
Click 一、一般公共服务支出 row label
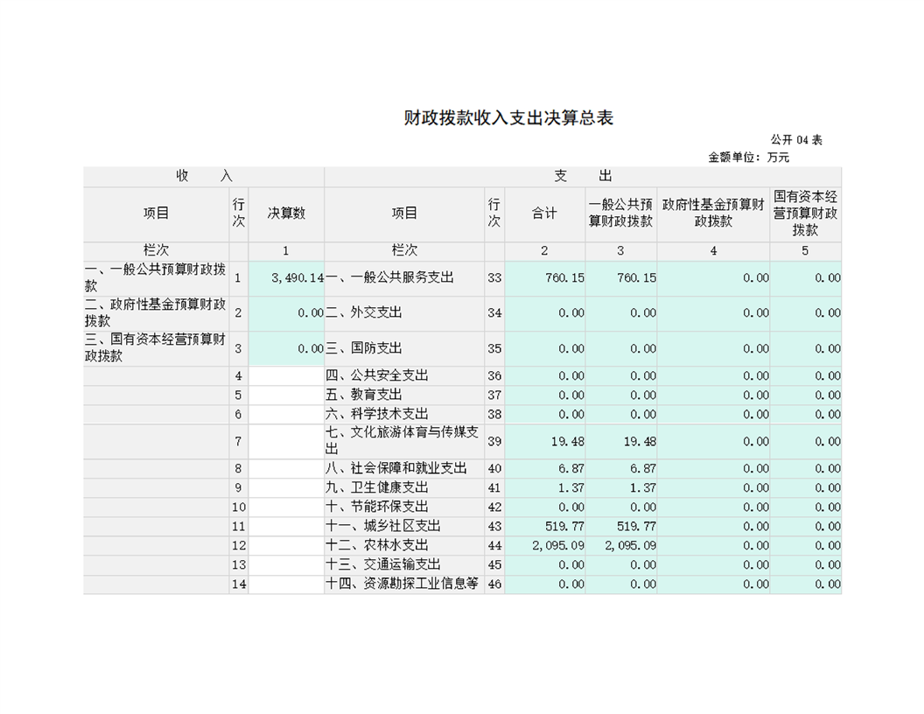coord(389,278)
